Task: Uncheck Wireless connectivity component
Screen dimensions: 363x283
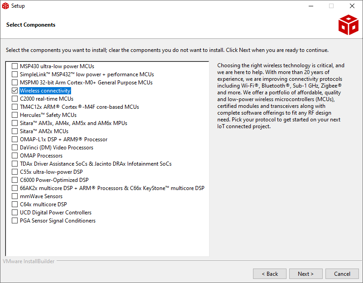Action: [x=15, y=90]
